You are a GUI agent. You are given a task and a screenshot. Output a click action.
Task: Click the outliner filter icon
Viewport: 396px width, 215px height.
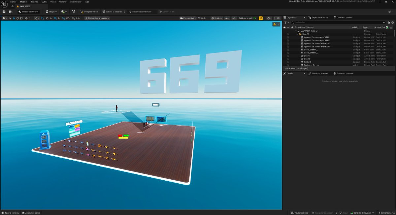click(x=286, y=22)
